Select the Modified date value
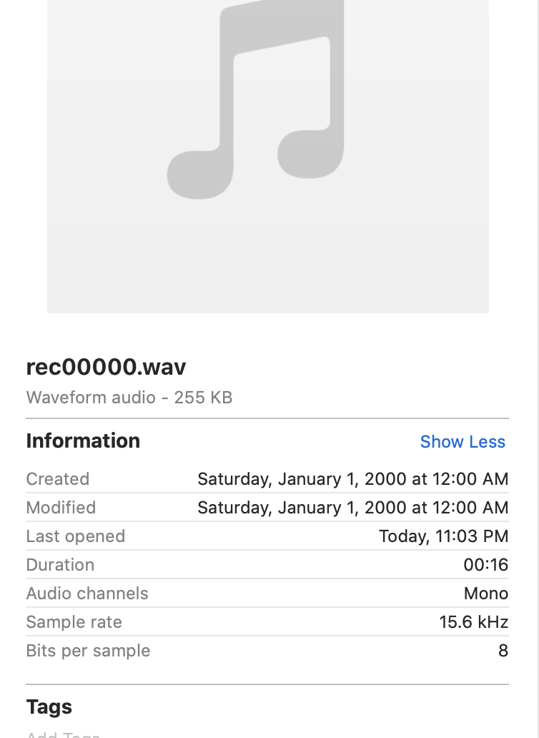The height and width of the screenshot is (738, 539). point(352,508)
